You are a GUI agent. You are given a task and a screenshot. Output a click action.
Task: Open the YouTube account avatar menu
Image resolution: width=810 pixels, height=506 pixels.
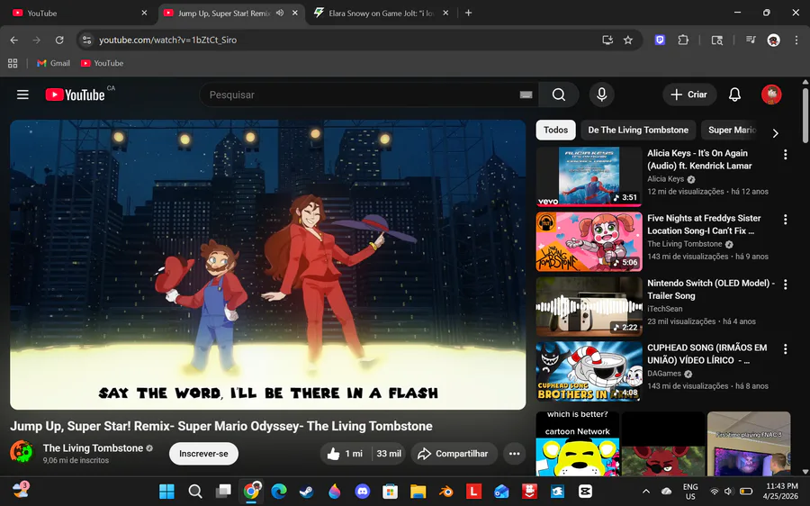point(771,95)
